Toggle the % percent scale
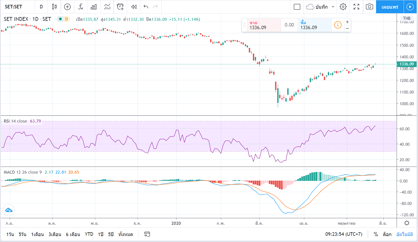This screenshot has height=242, width=418. coord(376,234)
